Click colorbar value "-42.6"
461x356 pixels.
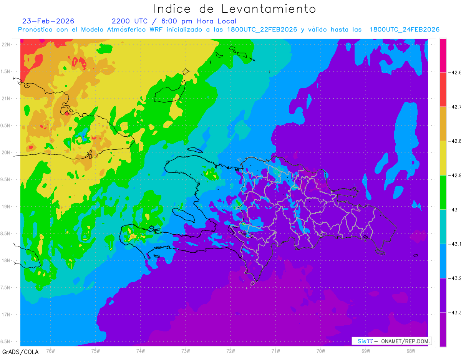[x=455, y=72]
